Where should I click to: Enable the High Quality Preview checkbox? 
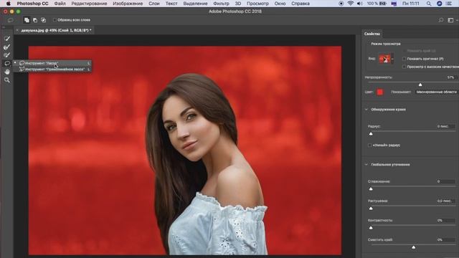coord(404,67)
